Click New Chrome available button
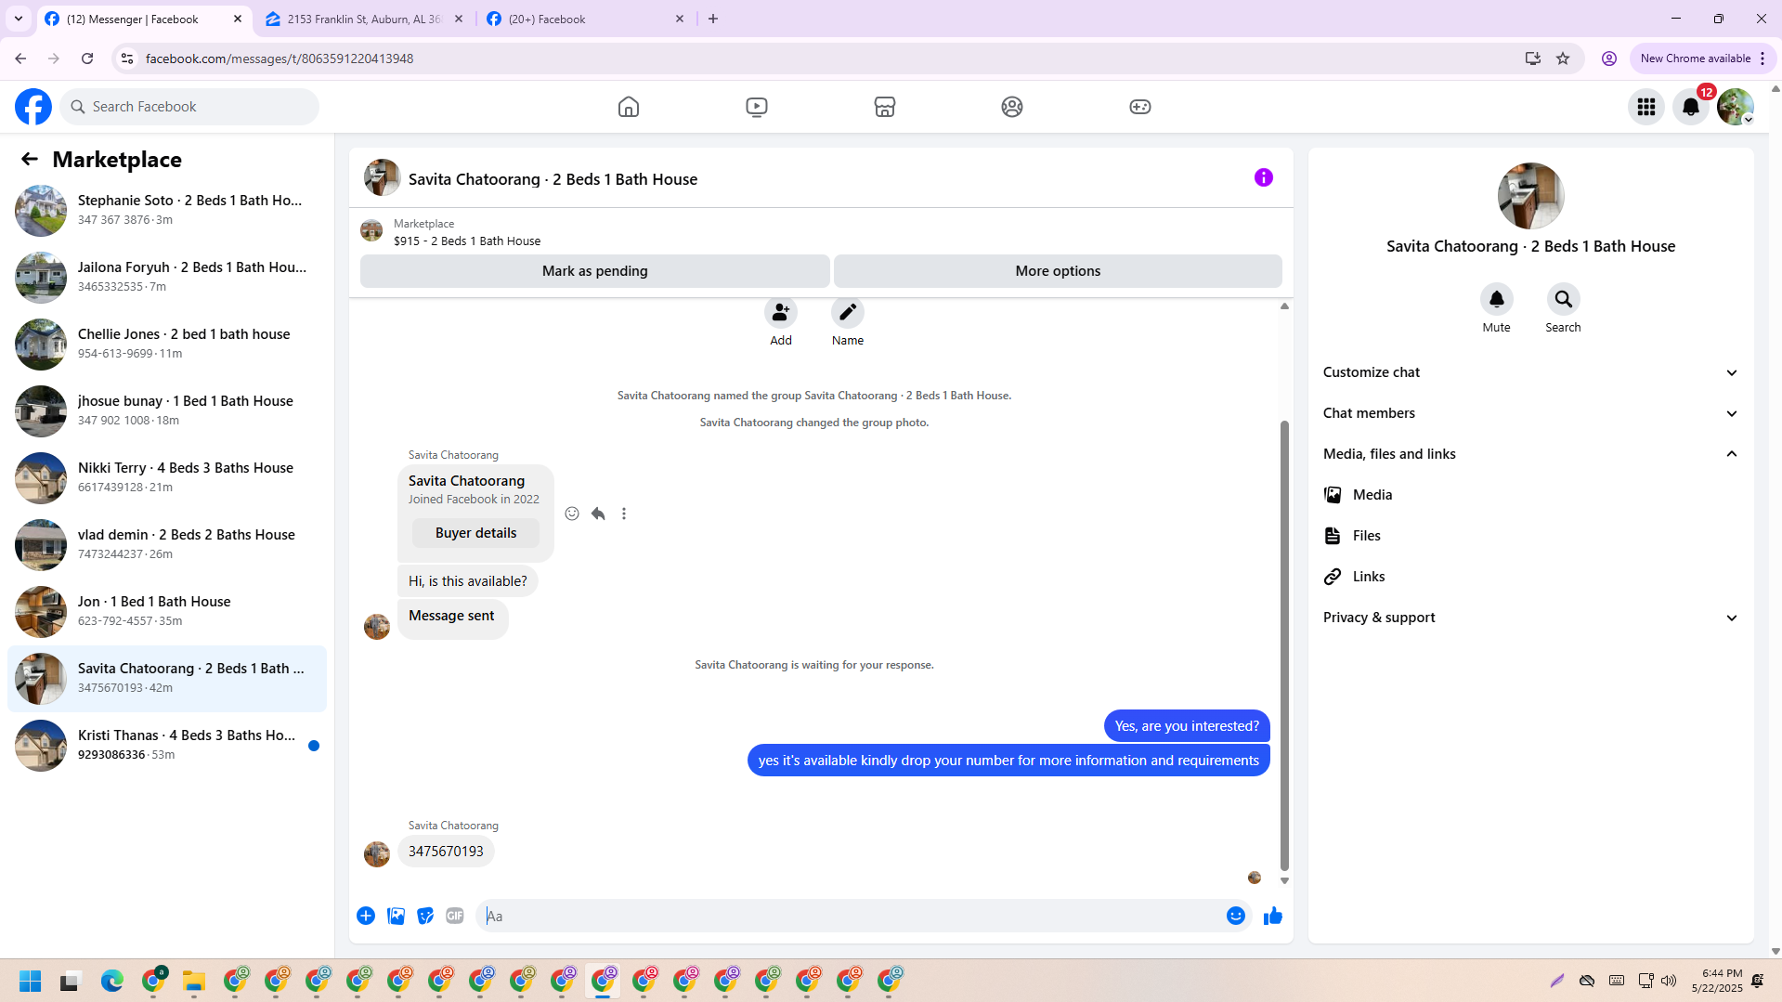Viewport: 1782px width, 1002px height. pyautogui.click(x=1702, y=59)
